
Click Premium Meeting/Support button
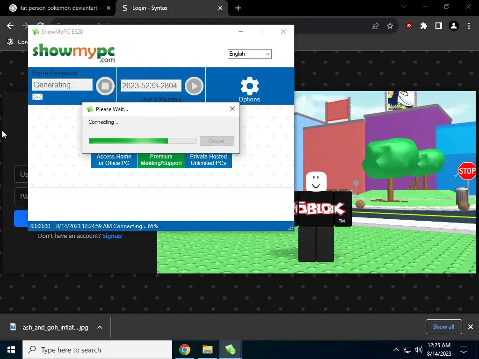tap(161, 160)
